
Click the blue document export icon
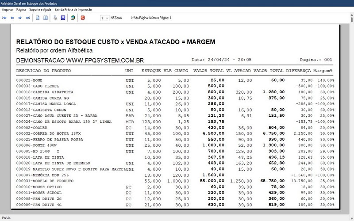[63, 18]
